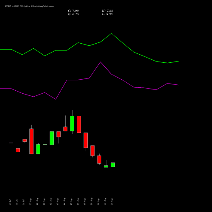This screenshot has width=212, height=212.
Task: Select the small green candle above 24 Aug
Action: tap(106, 166)
